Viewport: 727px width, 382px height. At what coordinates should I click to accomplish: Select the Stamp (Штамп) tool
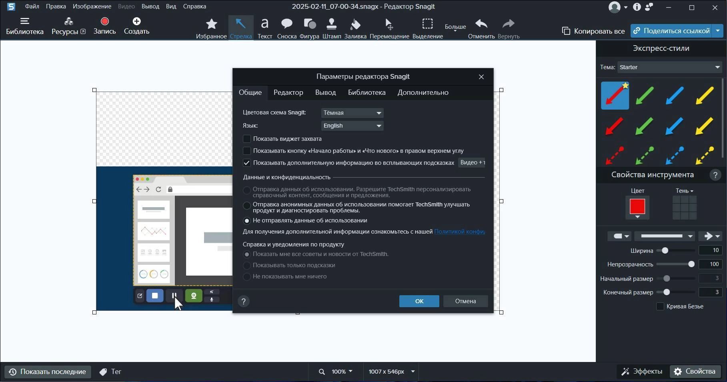331,28
